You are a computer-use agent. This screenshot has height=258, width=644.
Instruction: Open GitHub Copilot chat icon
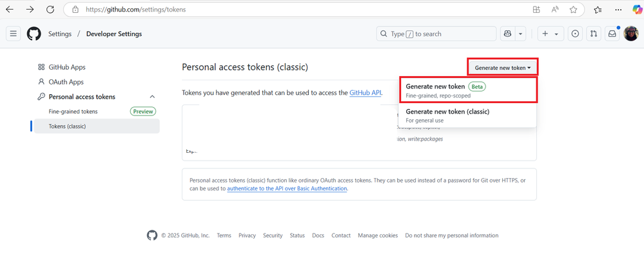click(507, 34)
